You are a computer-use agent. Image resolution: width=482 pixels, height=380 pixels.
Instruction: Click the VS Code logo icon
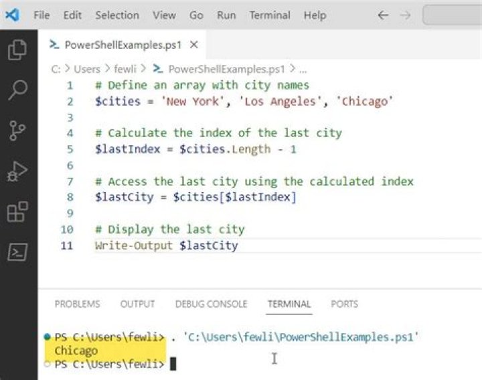click(x=13, y=15)
